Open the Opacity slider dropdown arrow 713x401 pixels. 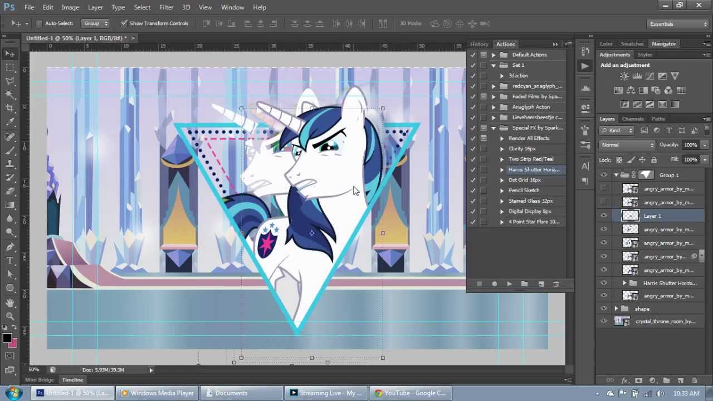(705, 145)
